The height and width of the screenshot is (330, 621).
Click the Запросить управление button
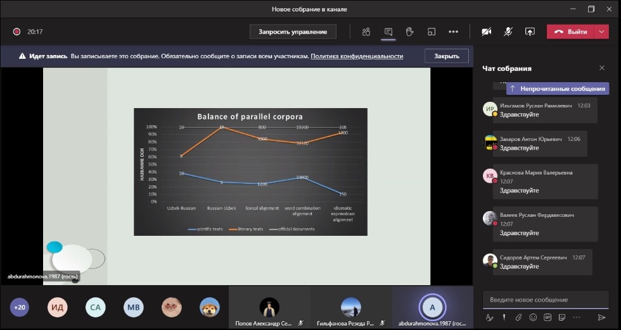click(x=293, y=32)
